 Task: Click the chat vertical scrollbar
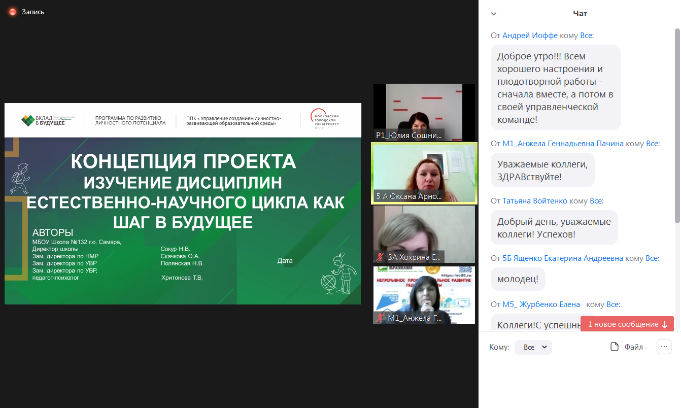pos(677,127)
